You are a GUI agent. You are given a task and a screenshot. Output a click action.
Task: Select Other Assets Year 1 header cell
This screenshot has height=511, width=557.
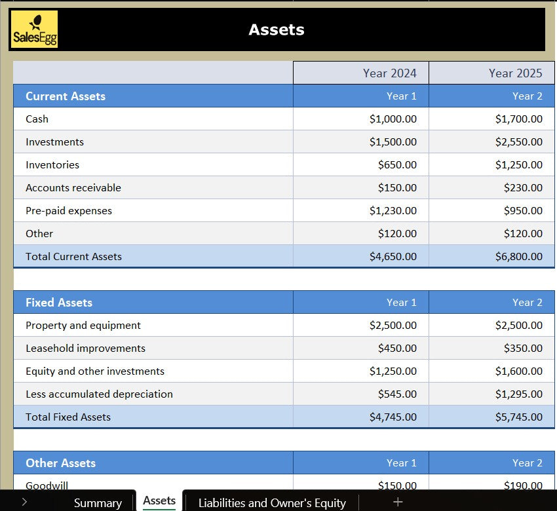[361, 463]
